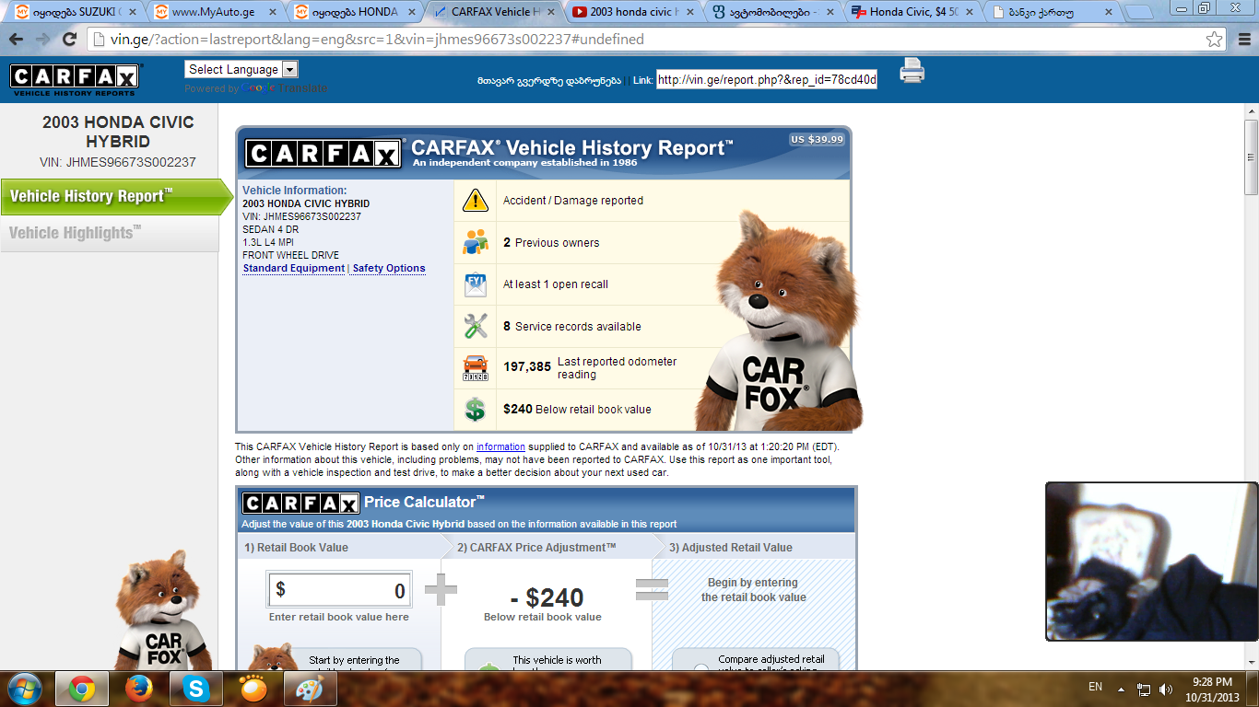Click the '- $240' price adjustment value
Viewport: 1259px width, 707px height.
click(x=547, y=597)
